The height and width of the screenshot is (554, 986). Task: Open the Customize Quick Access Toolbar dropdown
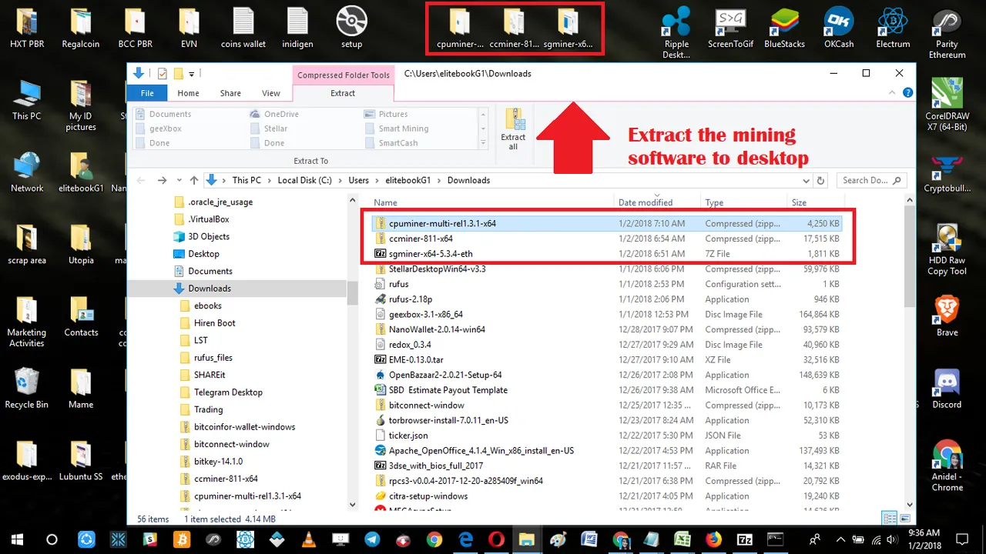click(191, 74)
